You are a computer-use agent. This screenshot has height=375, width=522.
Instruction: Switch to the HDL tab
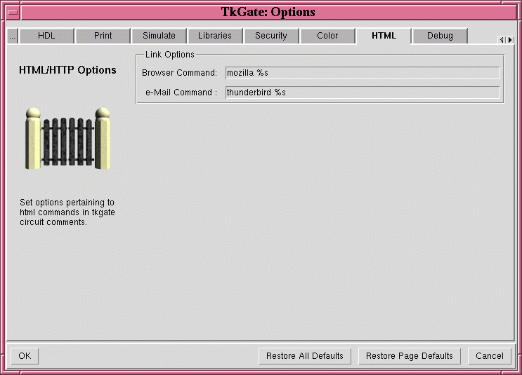tap(46, 36)
